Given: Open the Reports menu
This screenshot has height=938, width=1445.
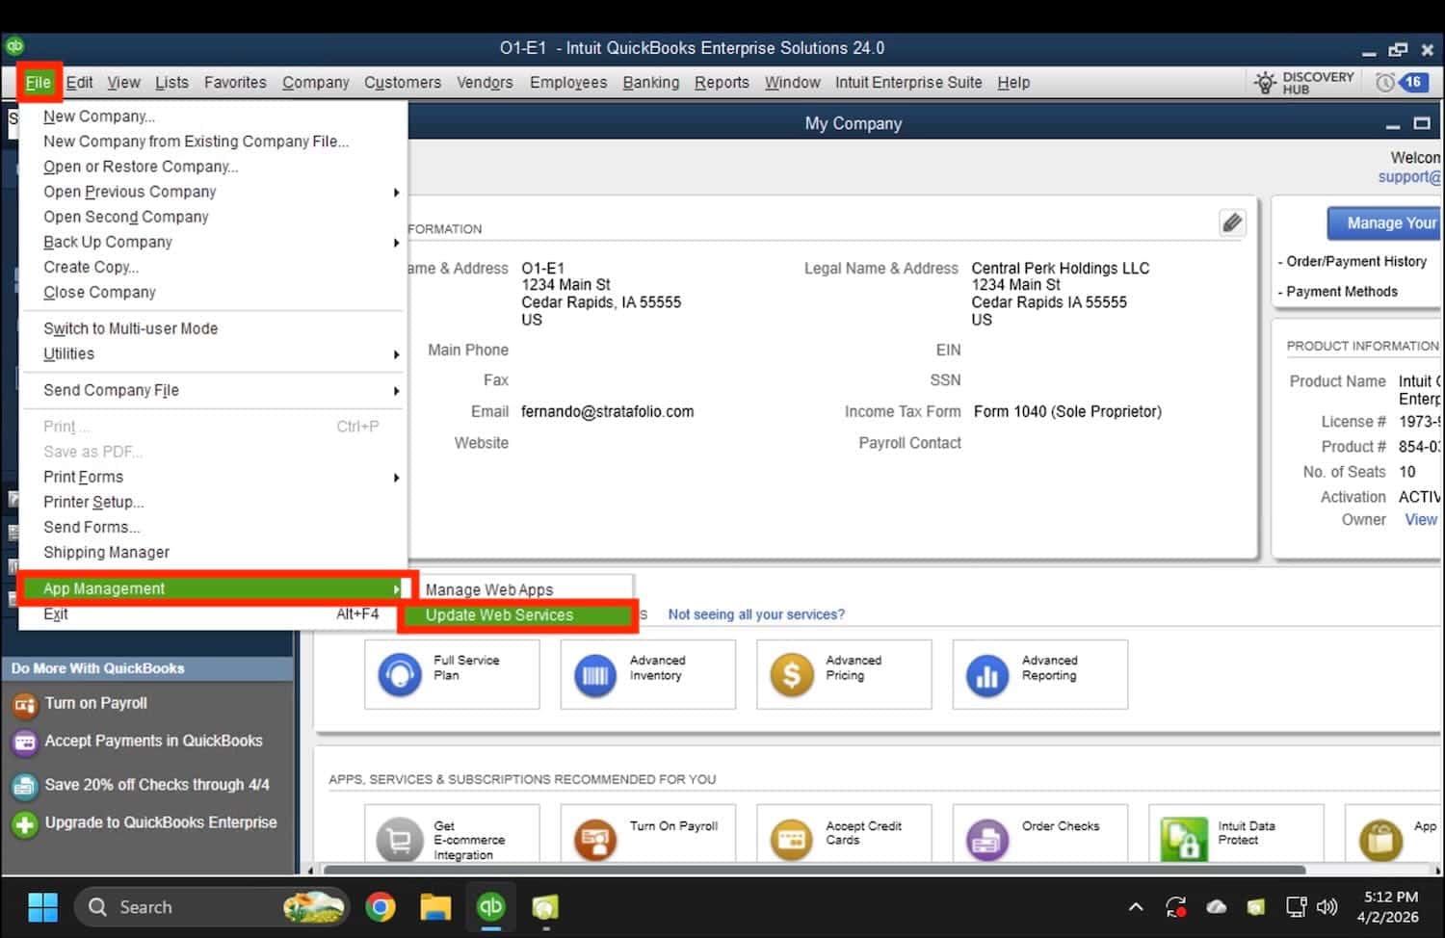Looking at the screenshot, I should pyautogui.click(x=722, y=83).
